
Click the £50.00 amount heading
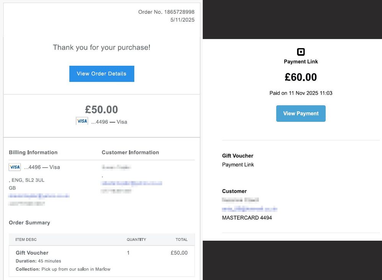point(101,110)
